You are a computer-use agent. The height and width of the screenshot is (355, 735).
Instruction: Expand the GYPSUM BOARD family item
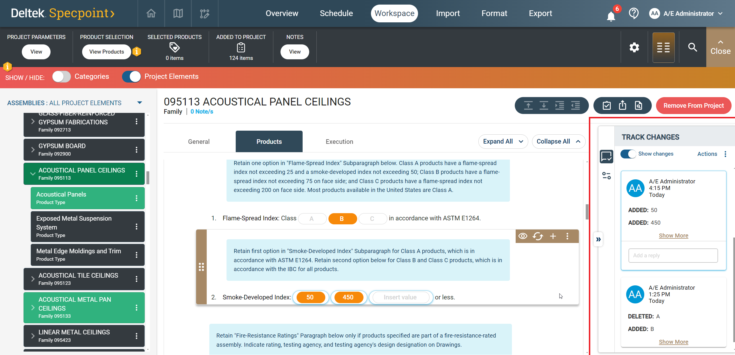[x=33, y=150]
